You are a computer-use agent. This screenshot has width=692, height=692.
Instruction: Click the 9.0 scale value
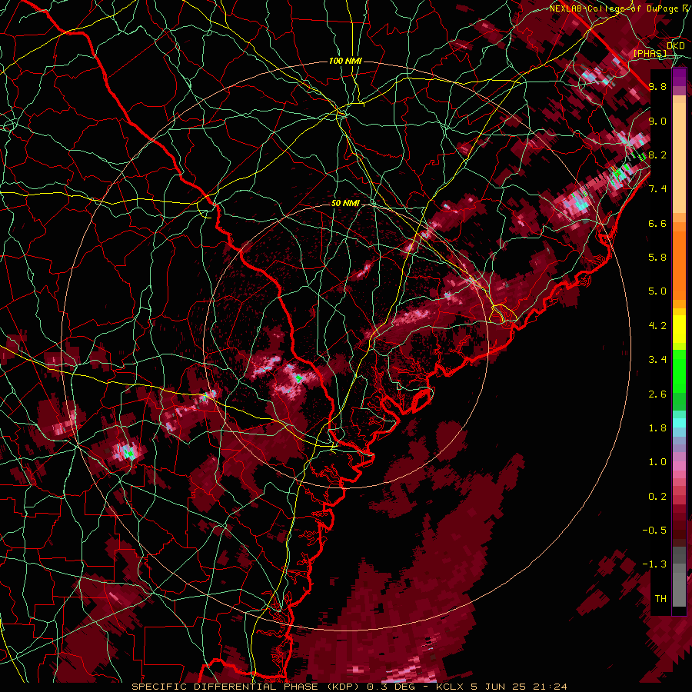point(657,121)
